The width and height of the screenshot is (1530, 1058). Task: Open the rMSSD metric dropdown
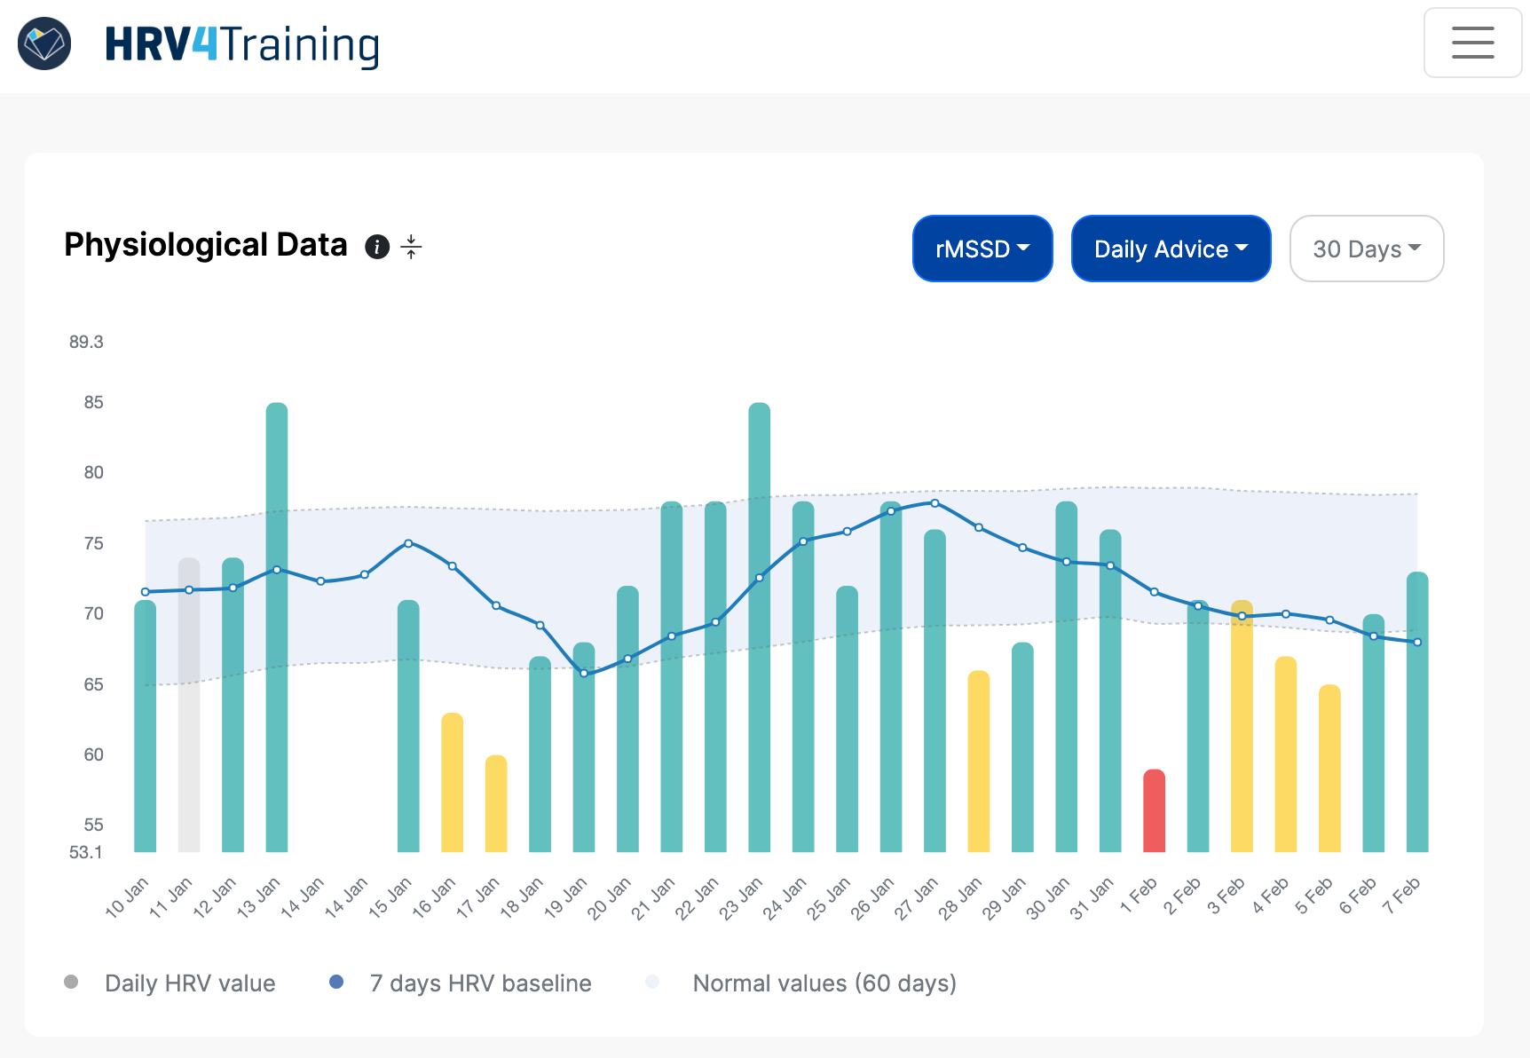tap(982, 249)
